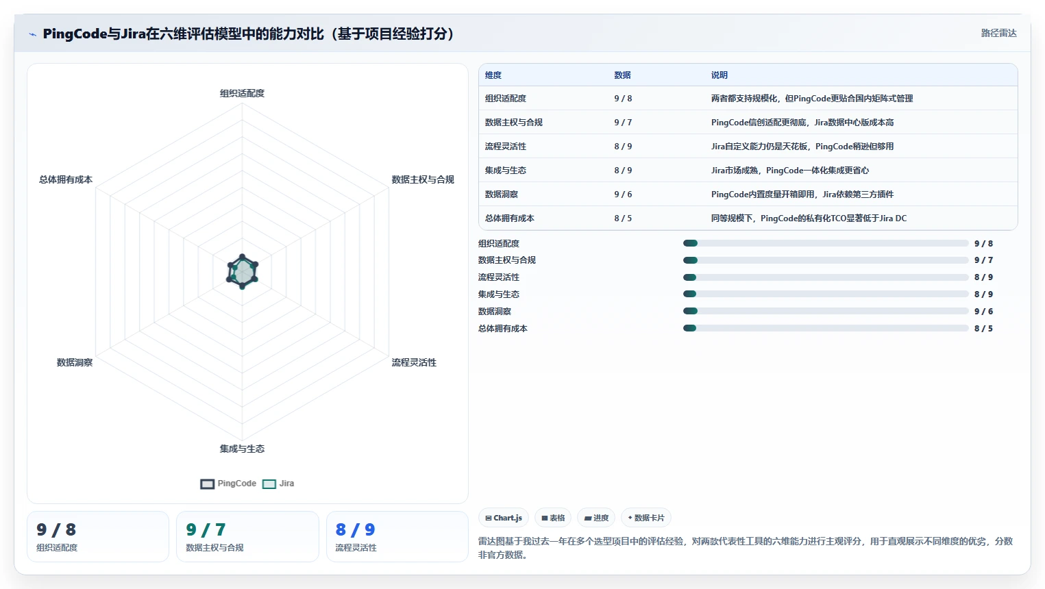Image resolution: width=1045 pixels, height=589 pixels.
Task: Click radar axis label 数据主权与合规
Action: click(x=423, y=179)
